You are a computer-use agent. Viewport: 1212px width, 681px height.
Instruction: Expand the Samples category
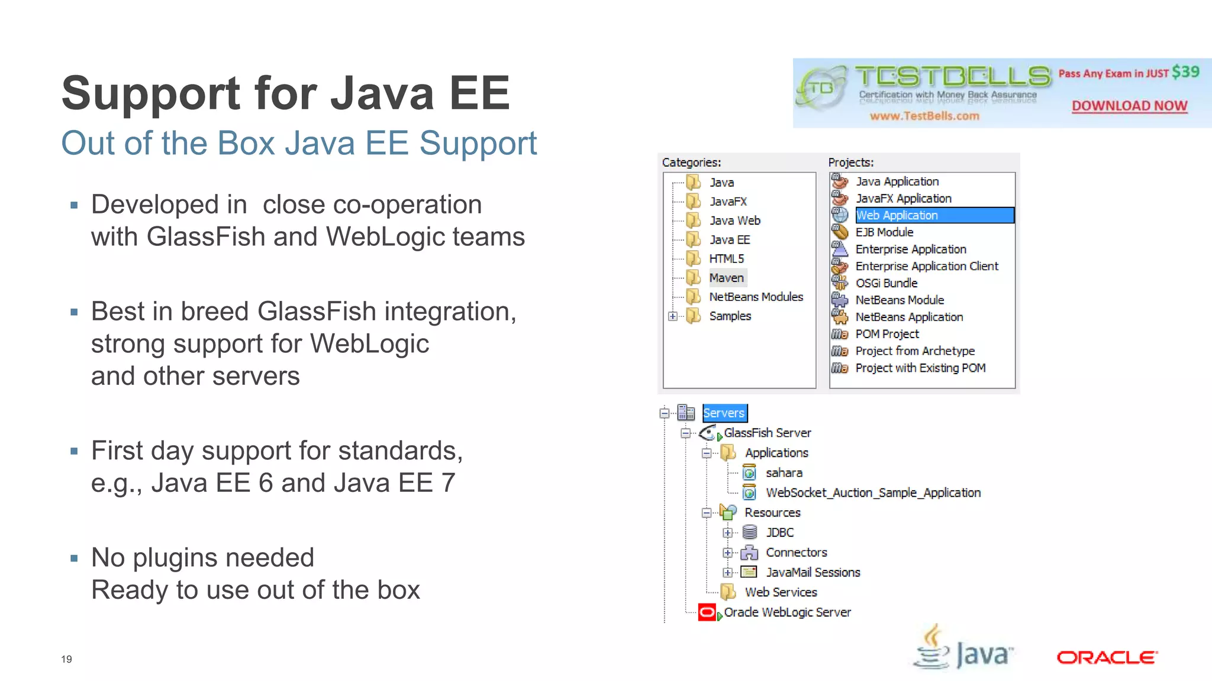673,316
